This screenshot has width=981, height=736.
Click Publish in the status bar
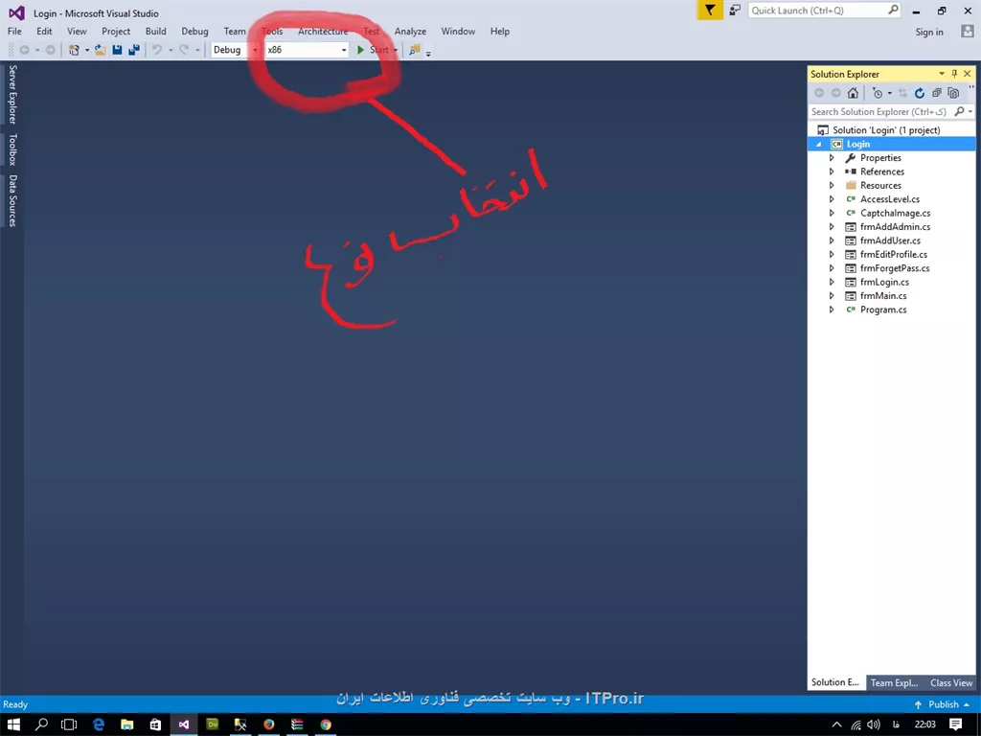click(942, 704)
